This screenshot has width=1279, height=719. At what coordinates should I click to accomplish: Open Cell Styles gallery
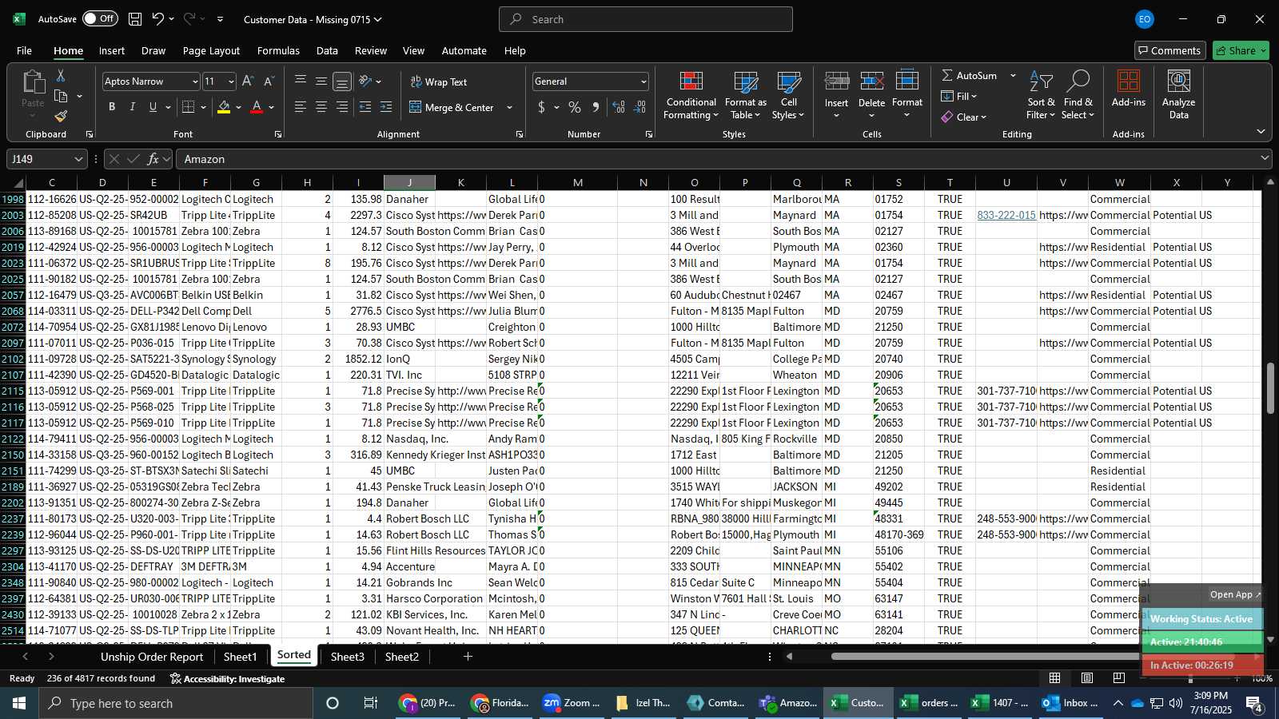(x=788, y=96)
